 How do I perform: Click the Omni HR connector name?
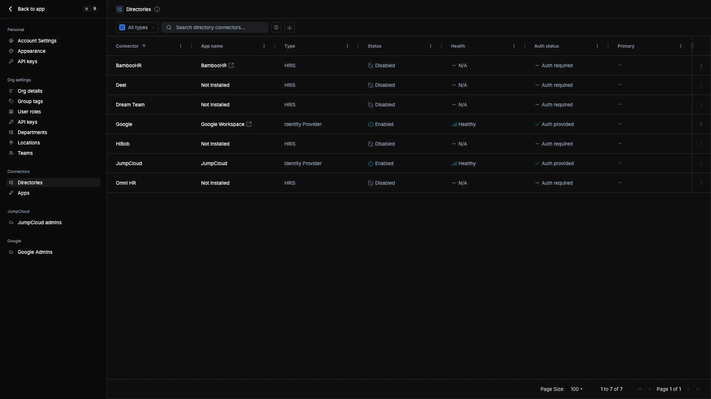tap(126, 183)
